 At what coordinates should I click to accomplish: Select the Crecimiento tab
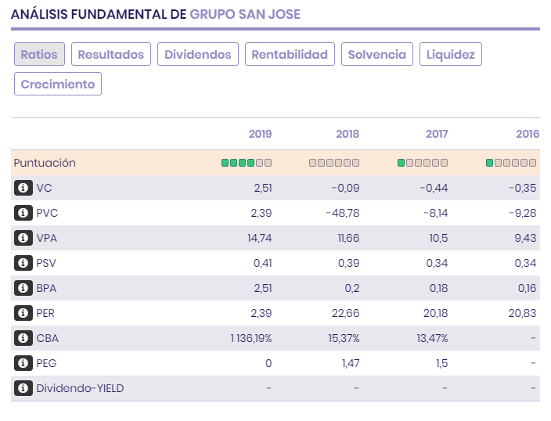click(x=58, y=84)
